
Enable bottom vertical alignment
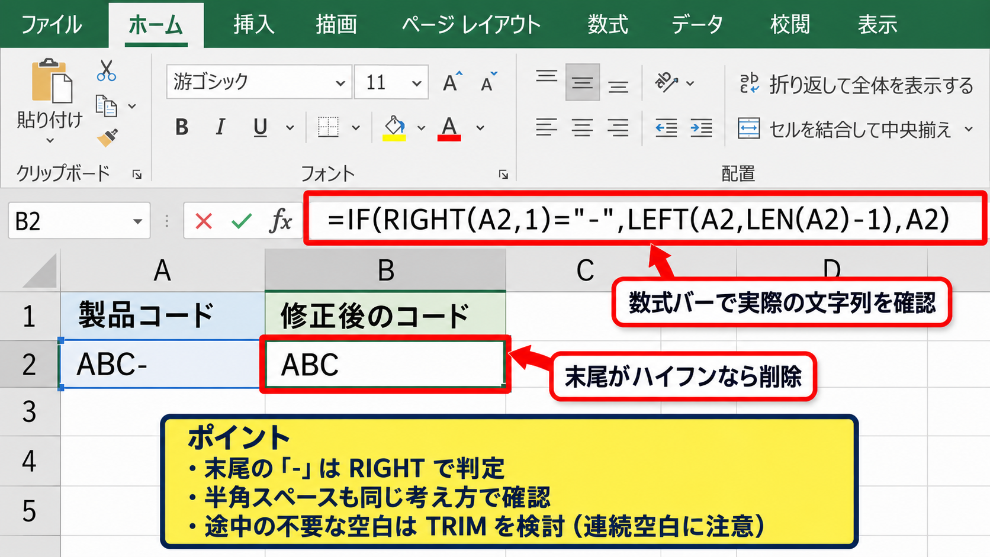(x=618, y=87)
